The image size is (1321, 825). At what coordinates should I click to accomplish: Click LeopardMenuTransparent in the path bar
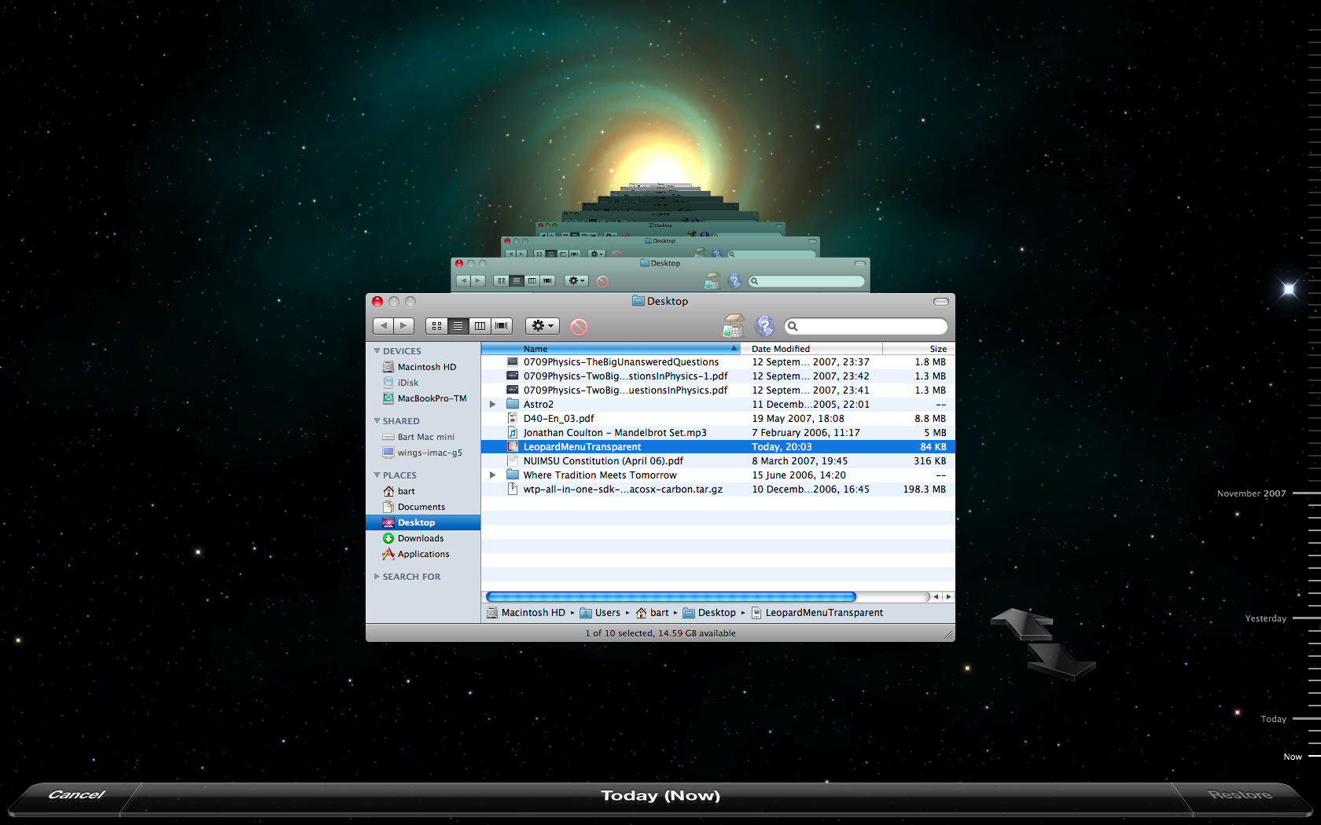pyautogui.click(x=817, y=613)
